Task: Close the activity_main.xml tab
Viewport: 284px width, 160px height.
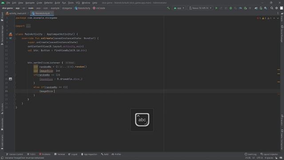Action: [28, 13]
